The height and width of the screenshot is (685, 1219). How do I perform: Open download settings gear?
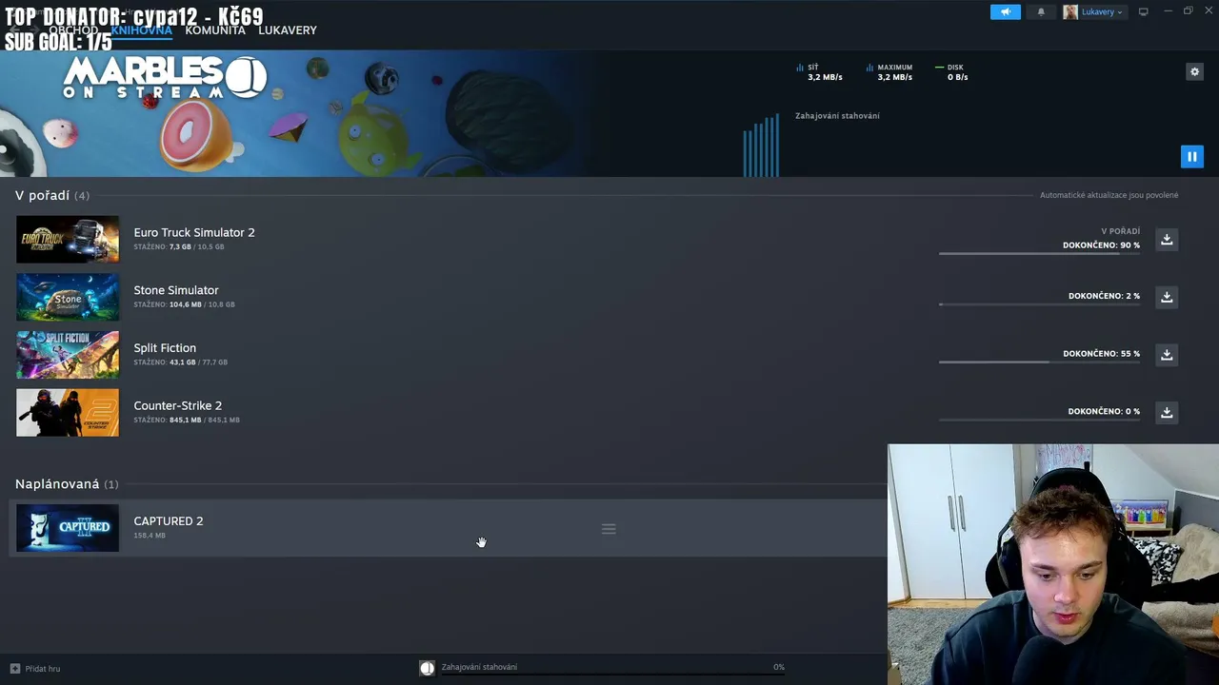[x=1194, y=71]
